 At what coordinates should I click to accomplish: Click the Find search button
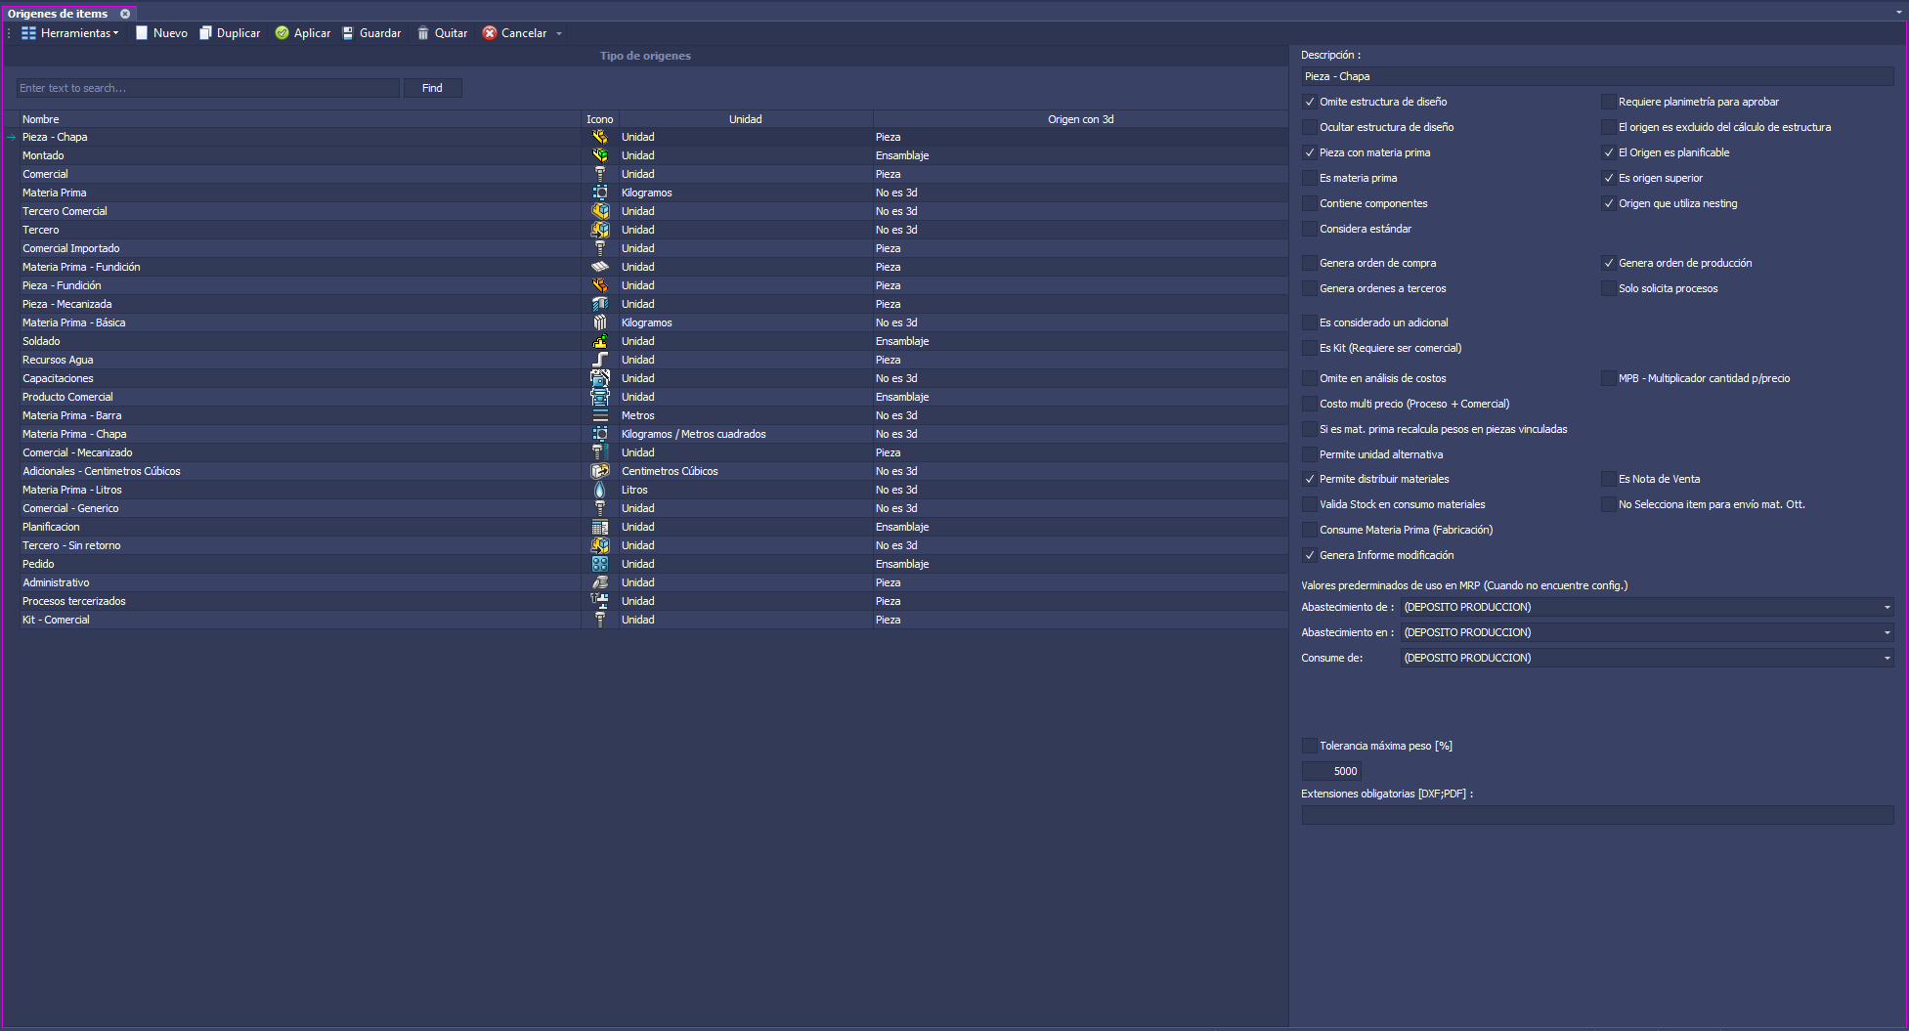432,88
